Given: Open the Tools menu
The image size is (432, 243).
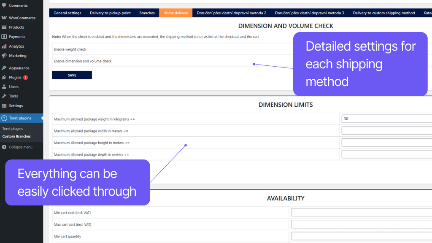Looking at the screenshot, I should click(13, 96).
